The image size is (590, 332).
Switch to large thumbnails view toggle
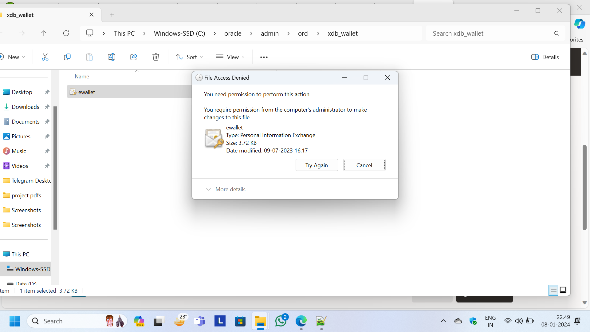coord(563,290)
